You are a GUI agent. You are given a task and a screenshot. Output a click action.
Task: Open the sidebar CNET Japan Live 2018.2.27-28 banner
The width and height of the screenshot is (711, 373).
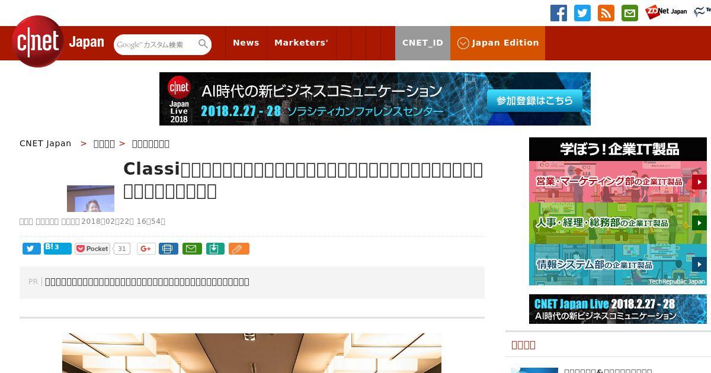tap(618, 309)
